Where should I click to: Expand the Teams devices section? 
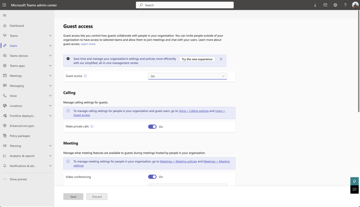click(x=50, y=56)
